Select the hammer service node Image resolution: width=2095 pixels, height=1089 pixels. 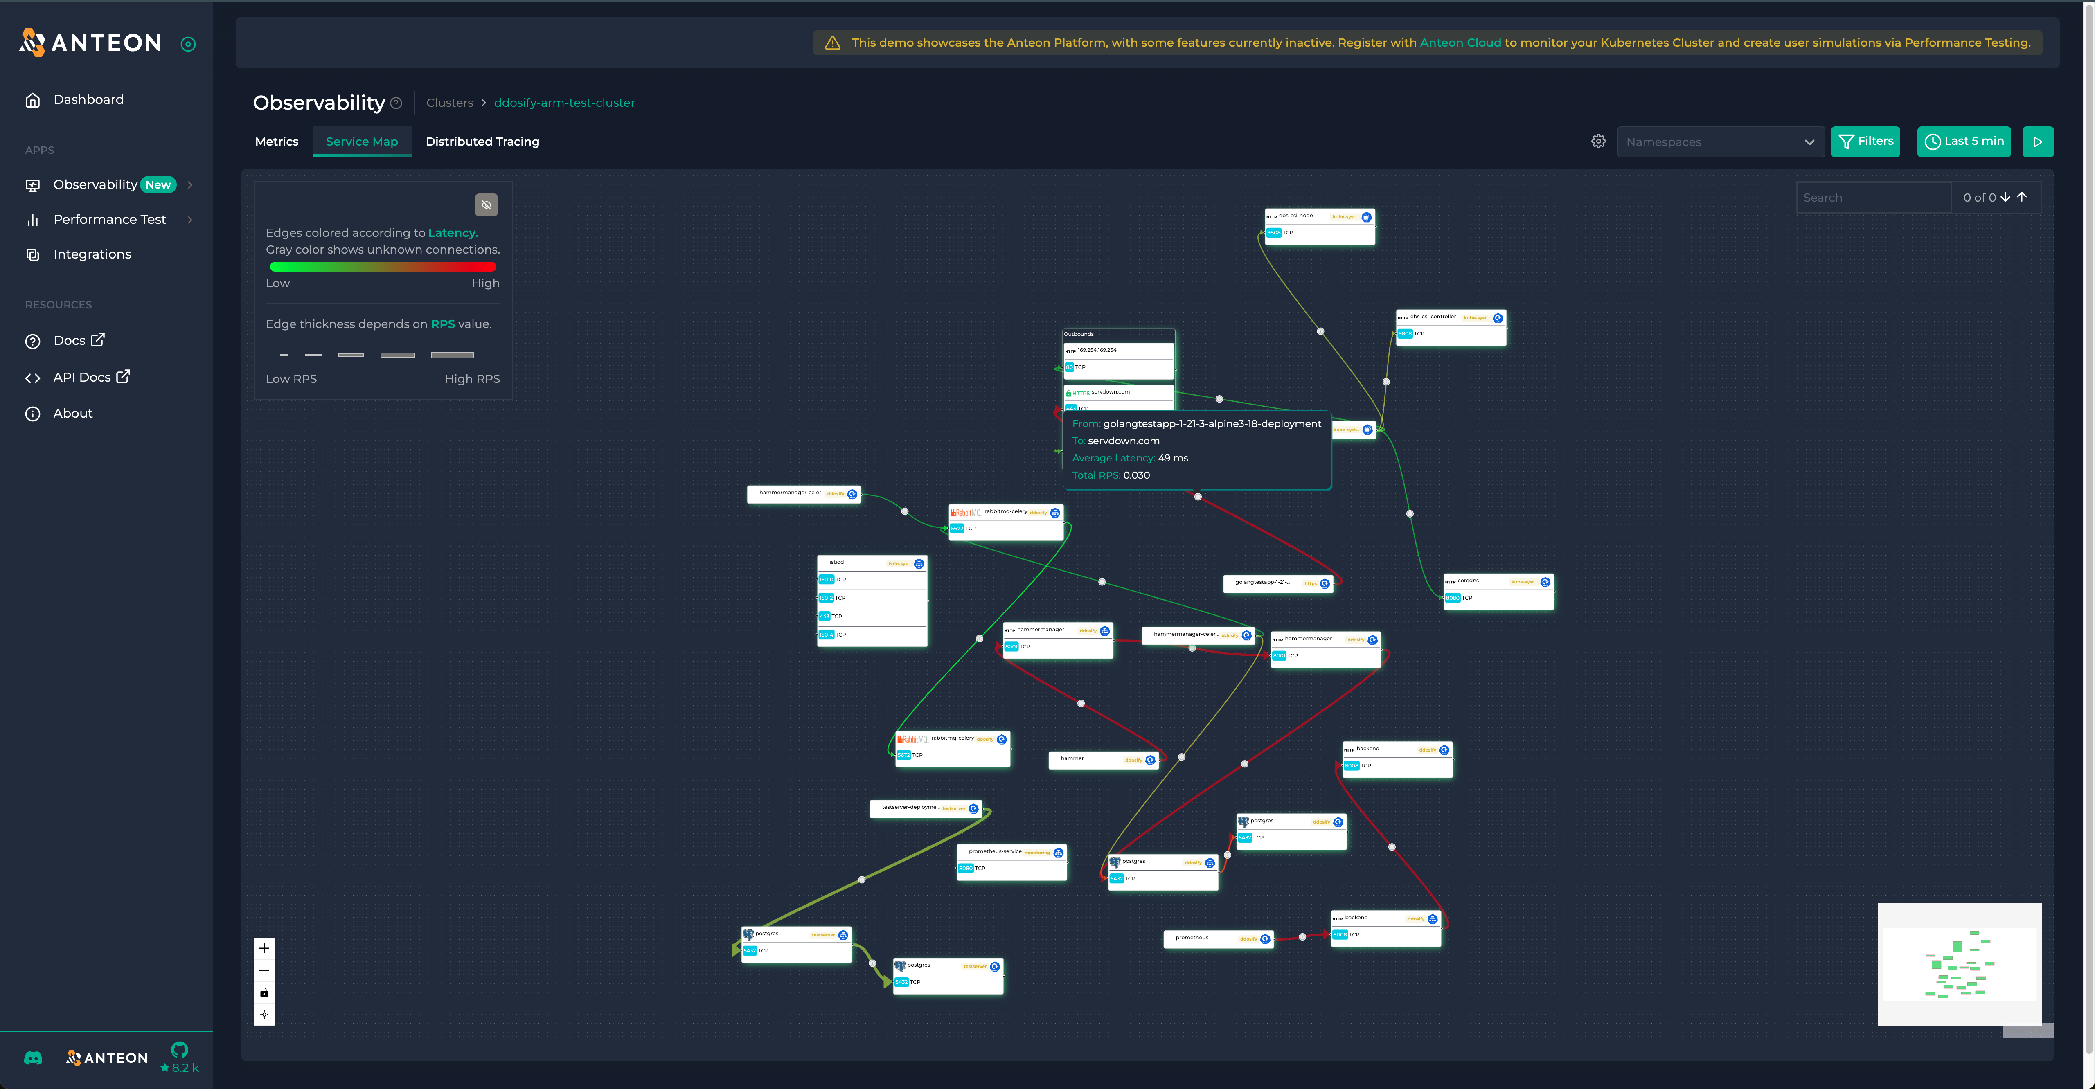1104,760
